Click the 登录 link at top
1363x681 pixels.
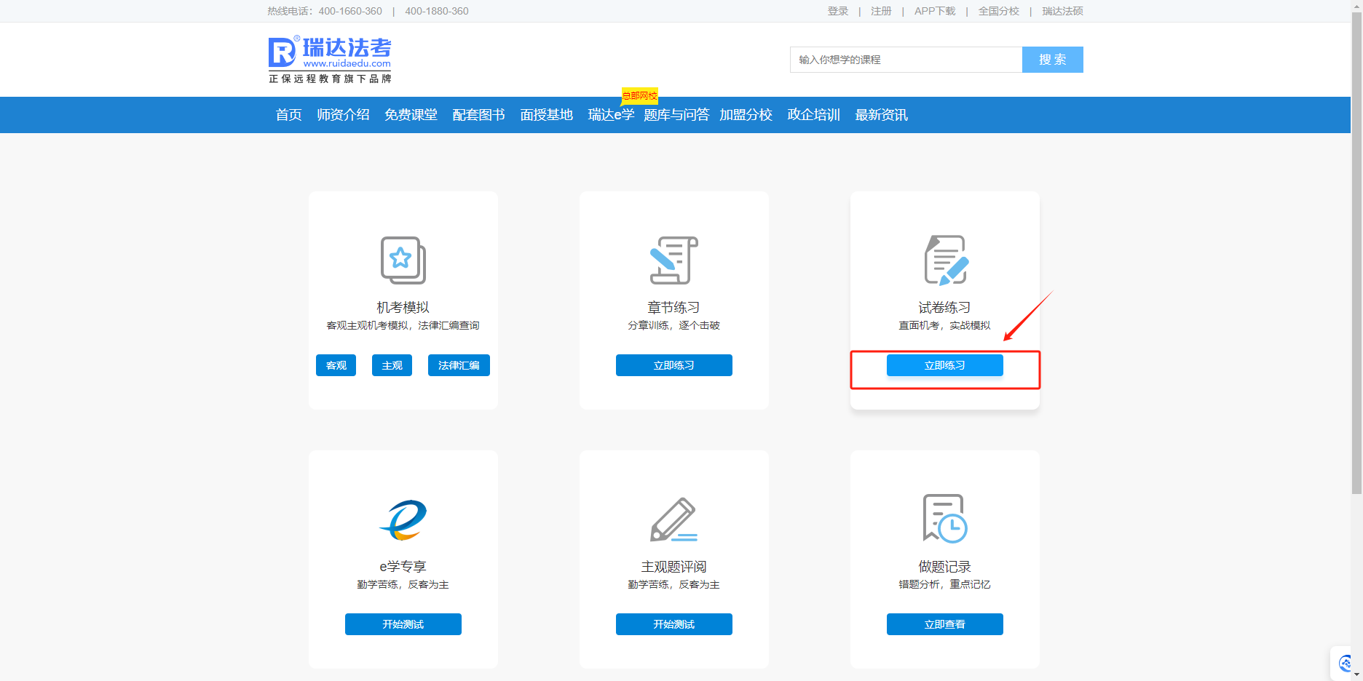tap(837, 11)
